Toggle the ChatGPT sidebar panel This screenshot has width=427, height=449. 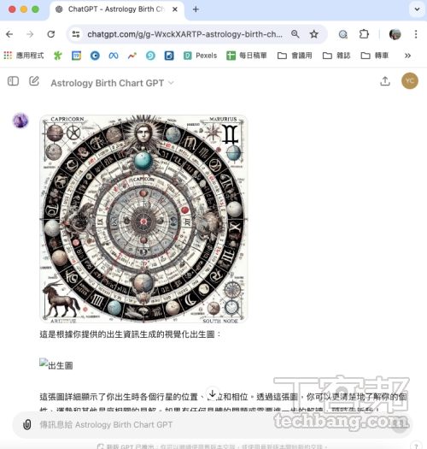pyautogui.click(x=13, y=81)
